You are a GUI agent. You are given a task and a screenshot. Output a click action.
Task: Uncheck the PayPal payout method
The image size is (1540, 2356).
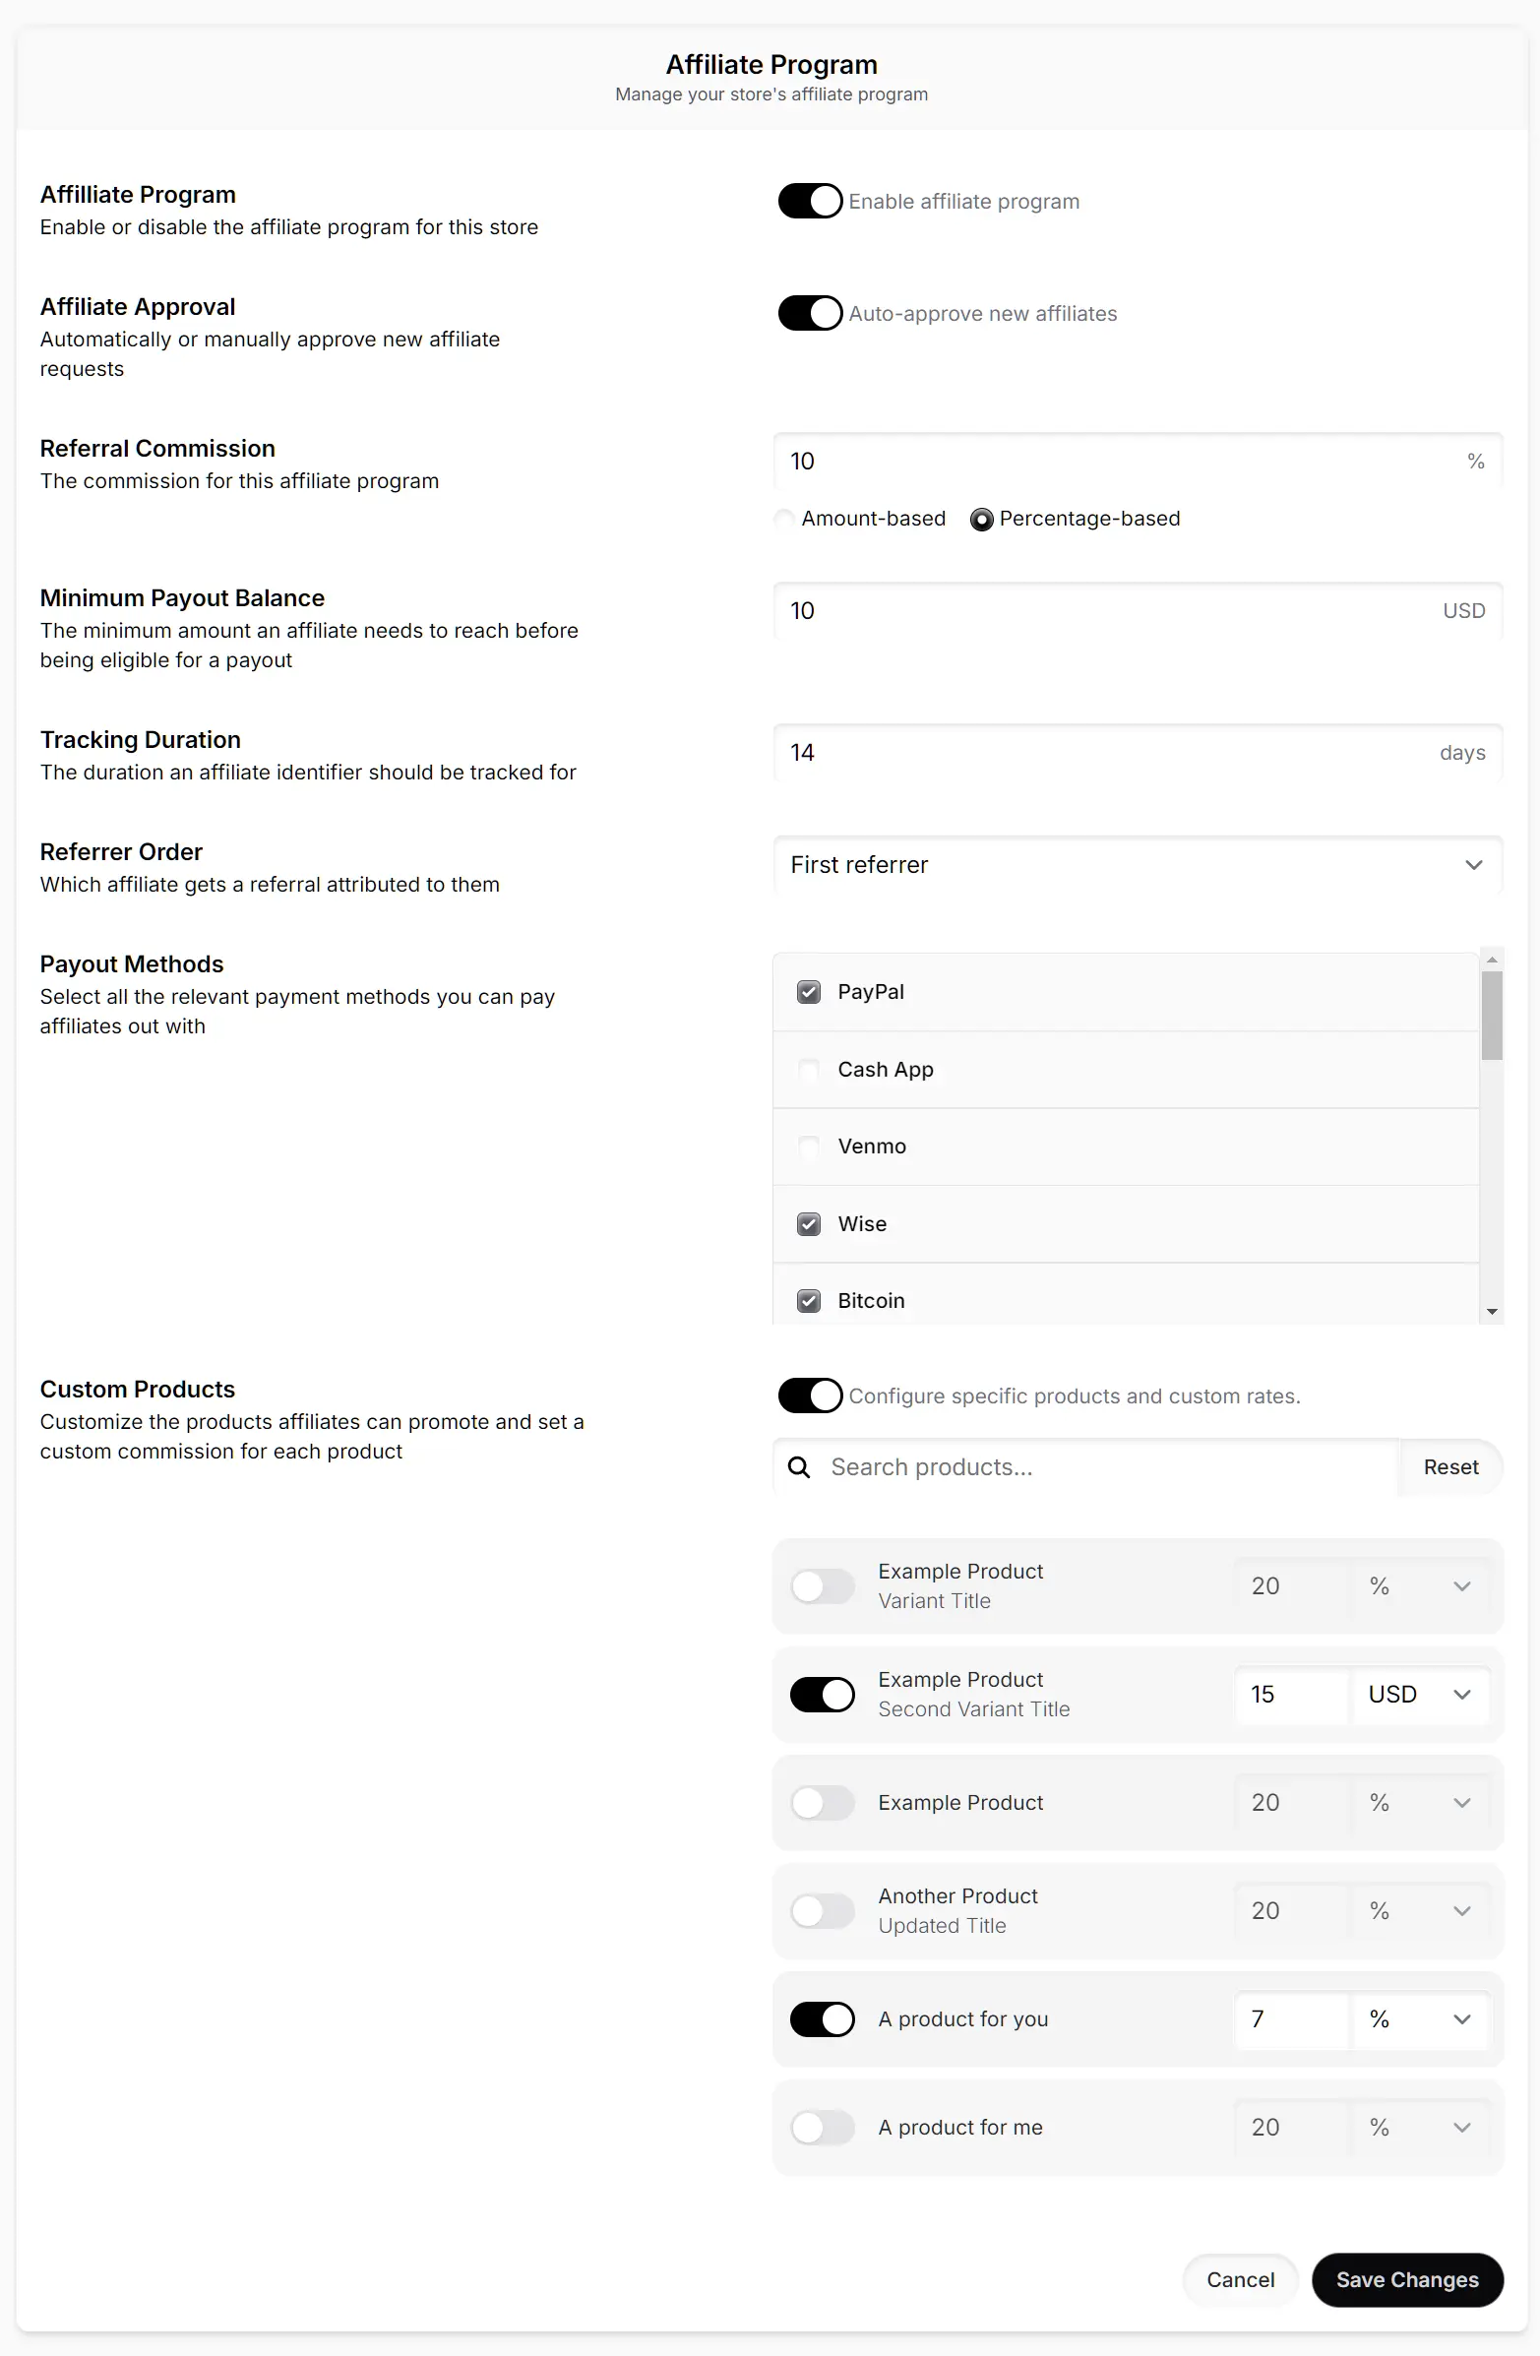point(809,992)
